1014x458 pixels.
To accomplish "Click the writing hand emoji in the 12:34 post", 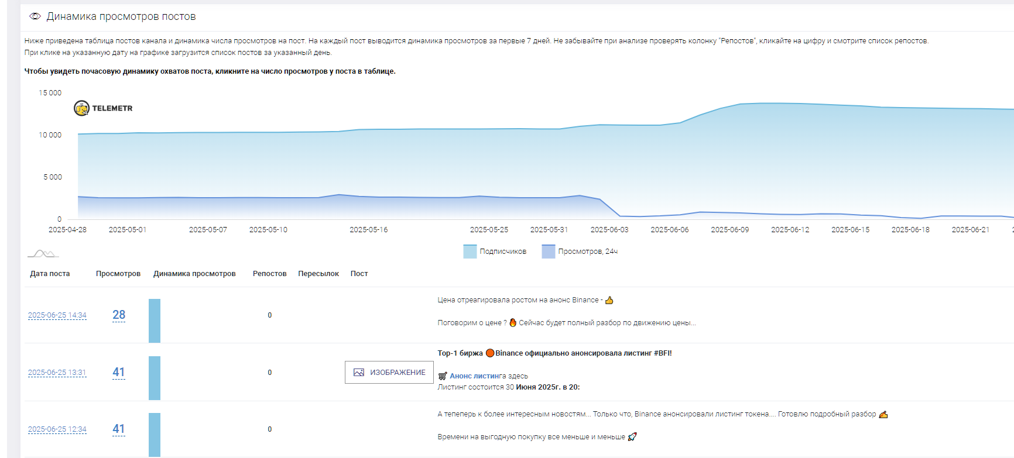I will click(883, 414).
